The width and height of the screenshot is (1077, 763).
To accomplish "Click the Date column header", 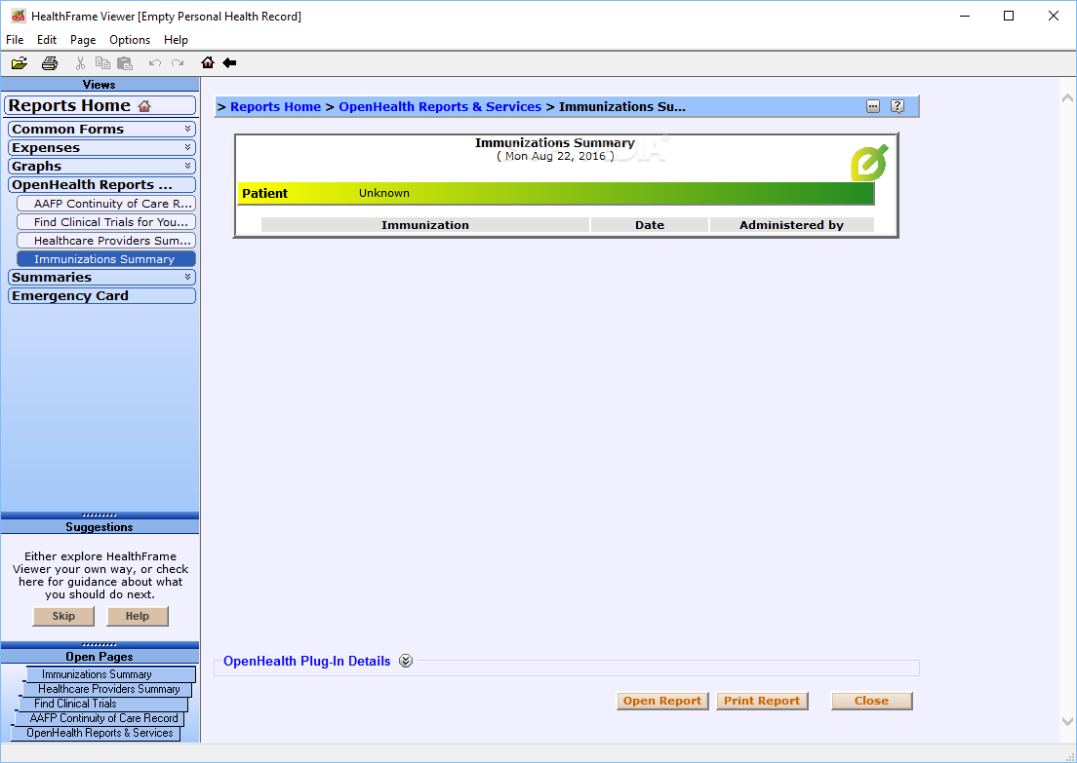I will point(649,225).
